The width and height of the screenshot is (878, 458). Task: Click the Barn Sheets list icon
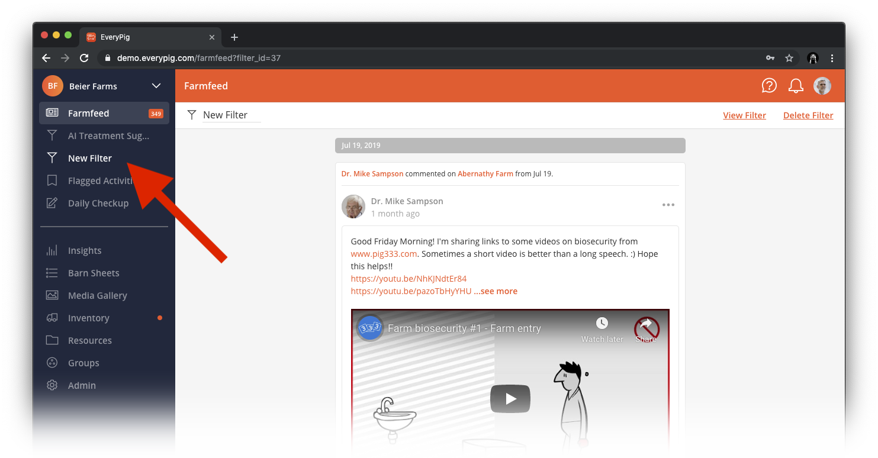52,273
